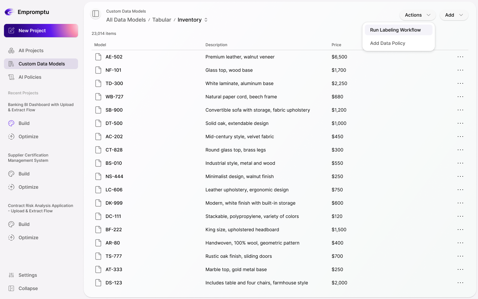
Task: Open the Add dropdown
Action: tap(454, 15)
